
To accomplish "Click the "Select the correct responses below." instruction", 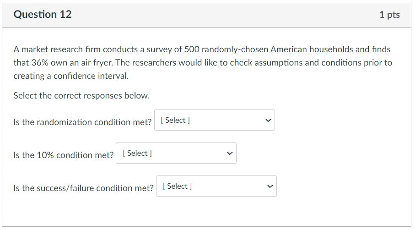I will 81,96.
